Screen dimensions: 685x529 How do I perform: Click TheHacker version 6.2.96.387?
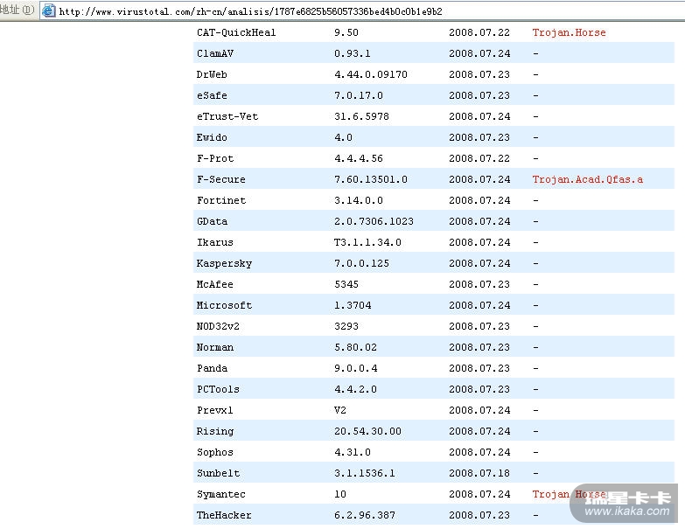(x=364, y=515)
